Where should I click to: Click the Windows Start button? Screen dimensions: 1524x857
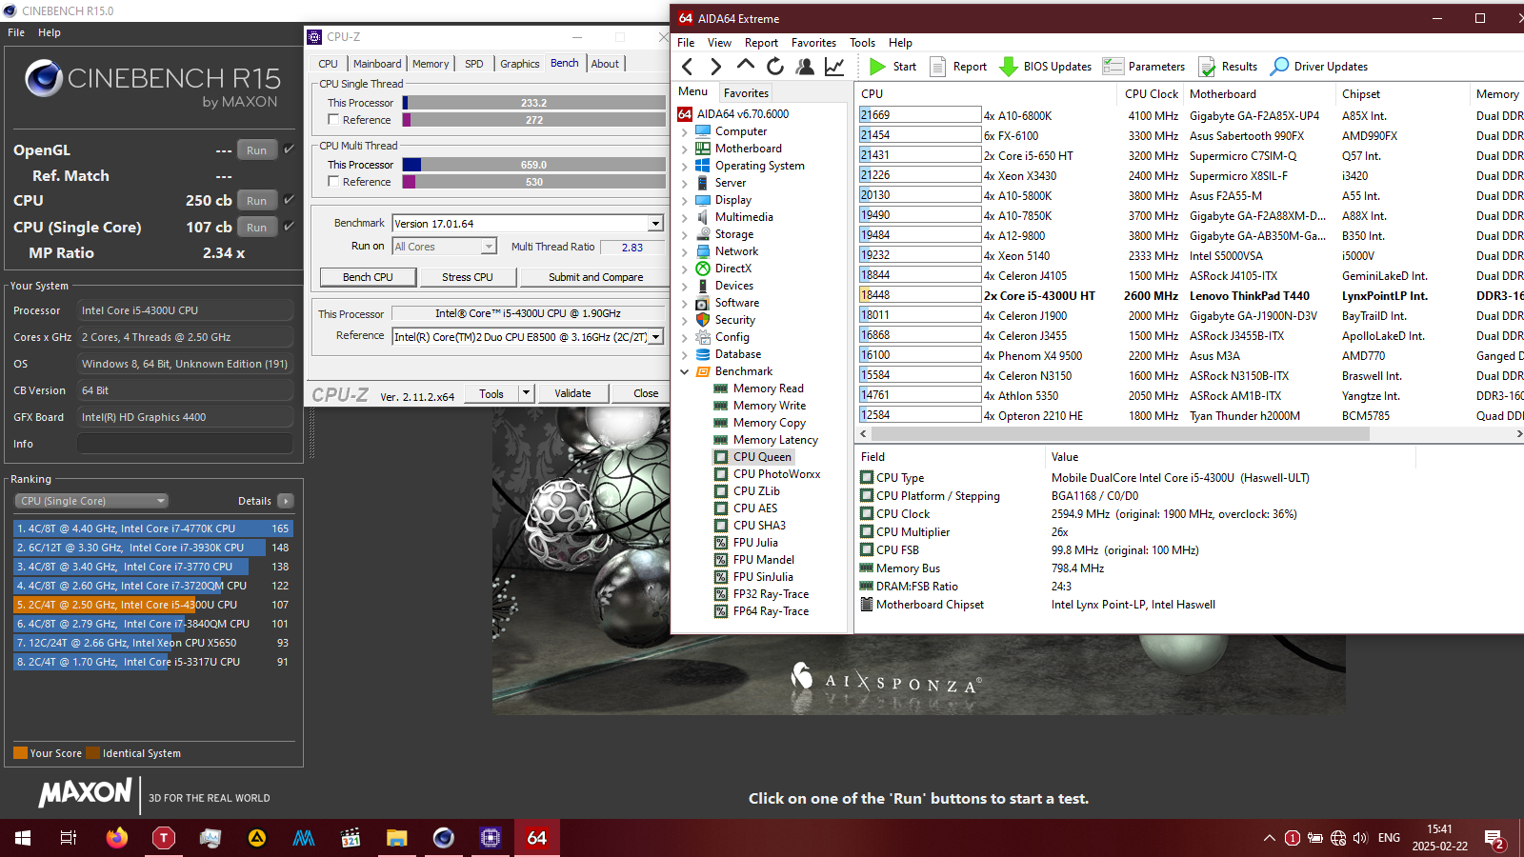(23, 838)
